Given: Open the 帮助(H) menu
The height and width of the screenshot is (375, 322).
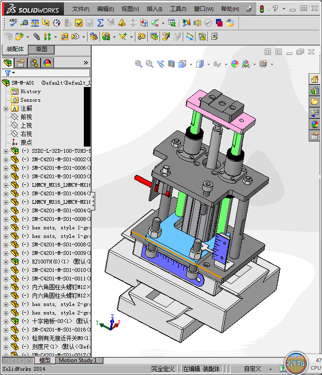Looking at the screenshot, I should [x=230, y=9].
